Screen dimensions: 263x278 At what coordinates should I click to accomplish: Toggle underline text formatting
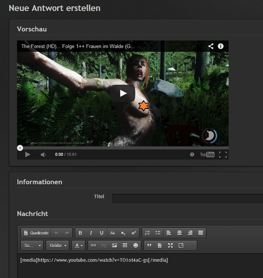click(102, 233)
